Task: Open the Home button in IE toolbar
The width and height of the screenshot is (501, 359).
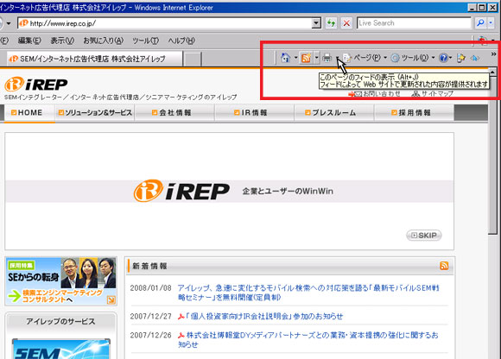Action: [285, 58]
